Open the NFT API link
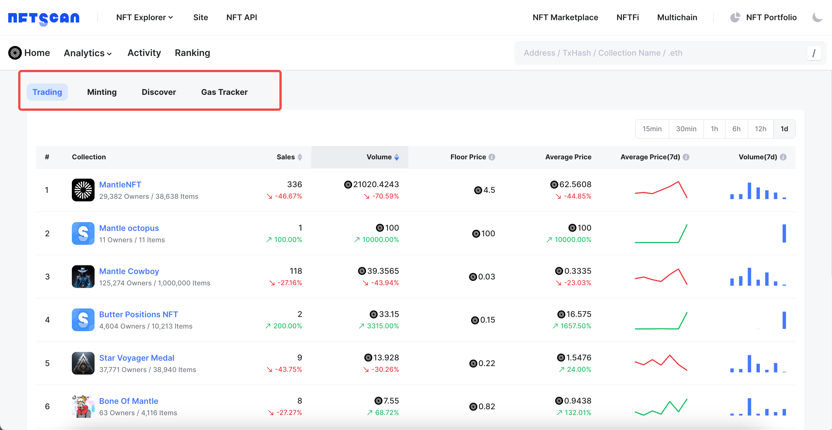This screenshot has height=430, width=832. coord(242,17)
